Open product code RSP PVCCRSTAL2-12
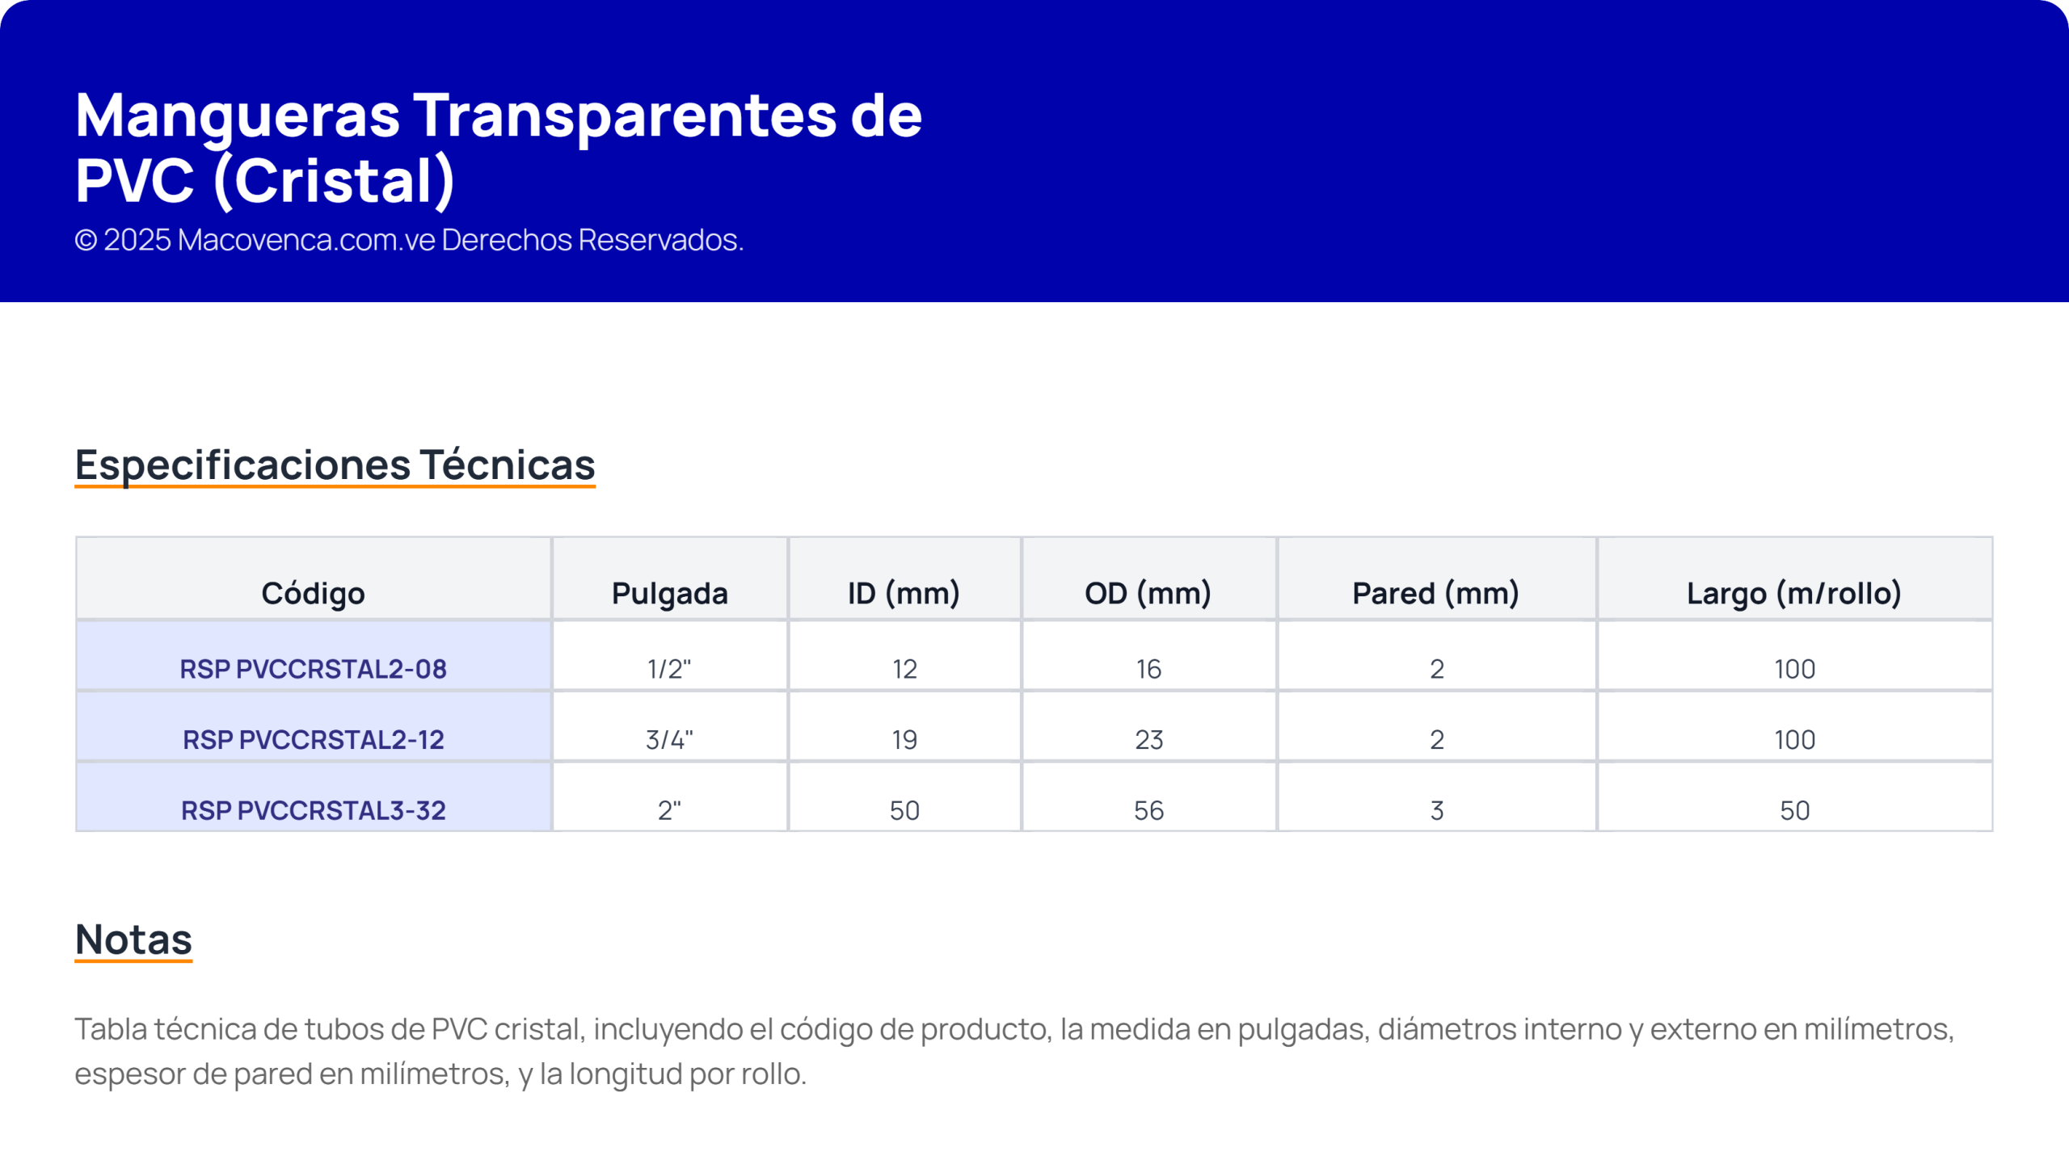The image size is (2069, 1156). [313, 739]
